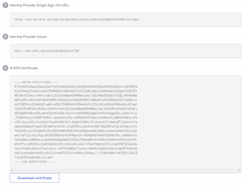
Task: Click the short final encoded line above END CERTIFICATE
Action: 34,157
